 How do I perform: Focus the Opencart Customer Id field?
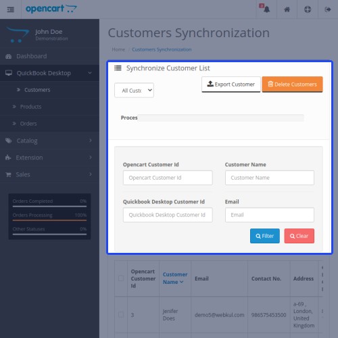pyautogui.click(x=168, y=178)
